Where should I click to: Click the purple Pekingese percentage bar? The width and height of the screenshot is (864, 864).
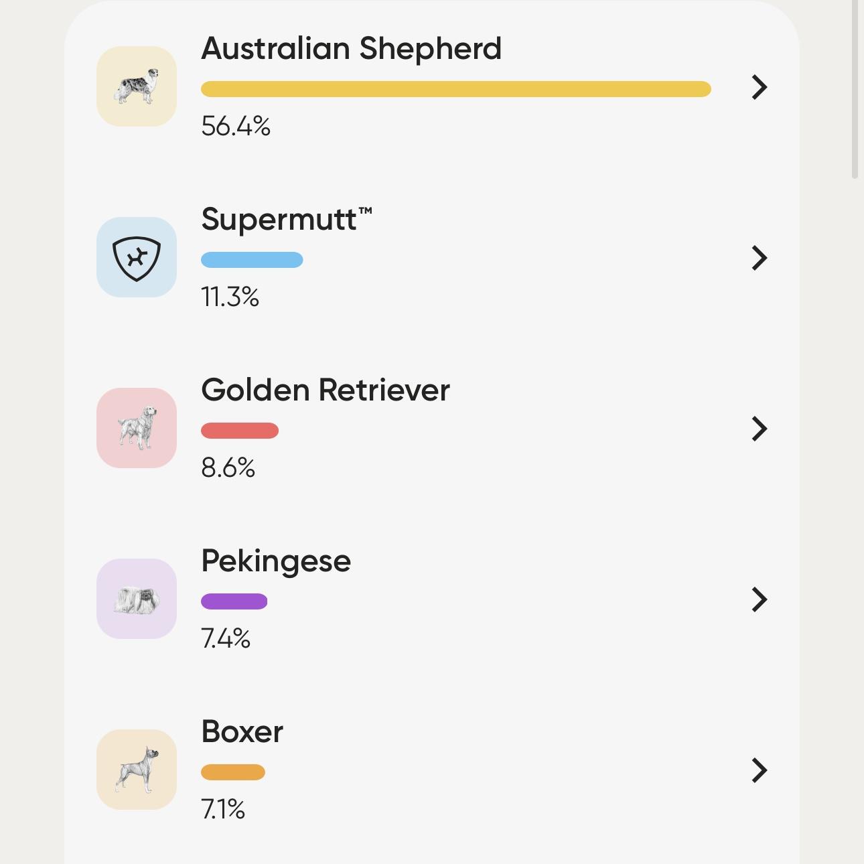(x=234, y=601)
